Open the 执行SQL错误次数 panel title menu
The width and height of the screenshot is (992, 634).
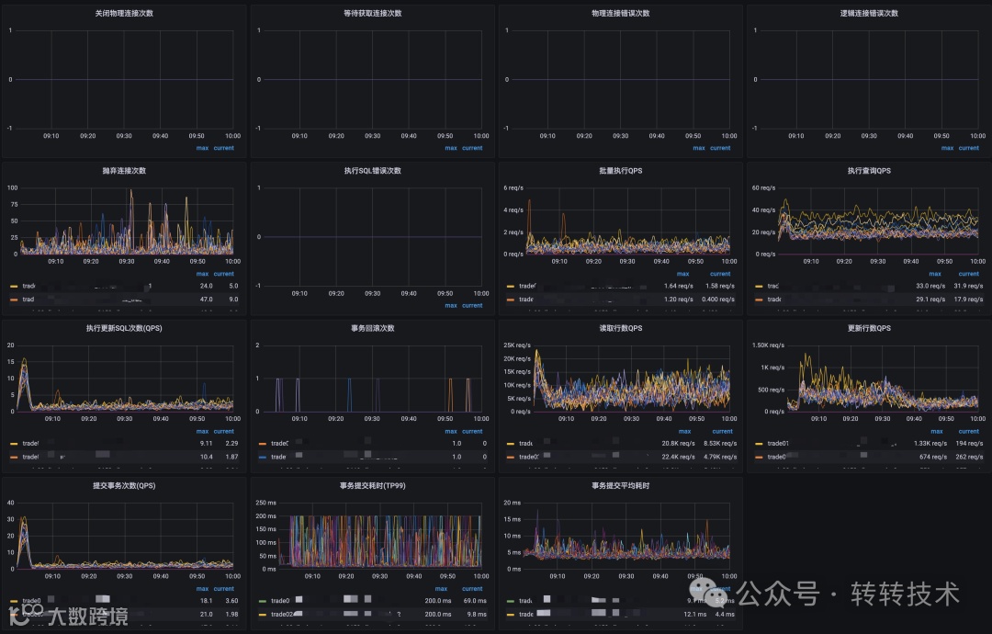[x=373, y=171]
